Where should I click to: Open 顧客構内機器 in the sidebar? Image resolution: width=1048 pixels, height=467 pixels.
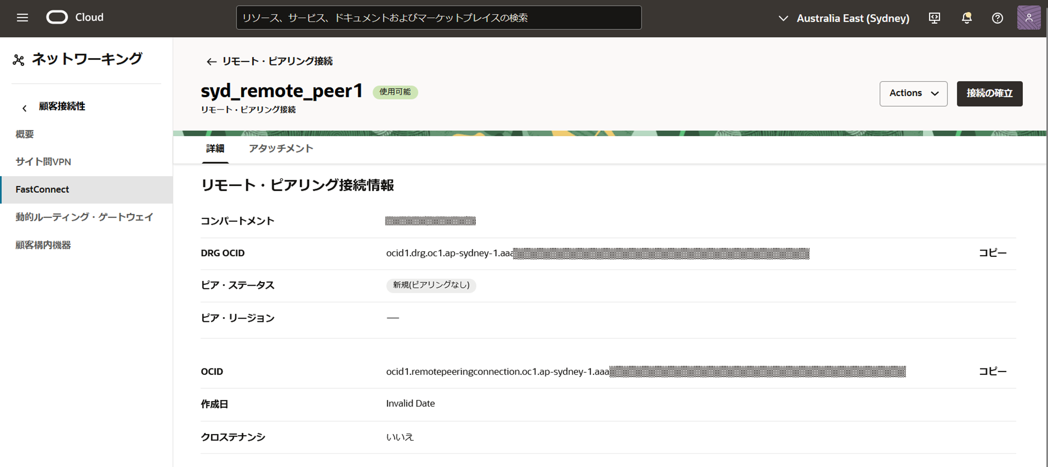point(43,245)
